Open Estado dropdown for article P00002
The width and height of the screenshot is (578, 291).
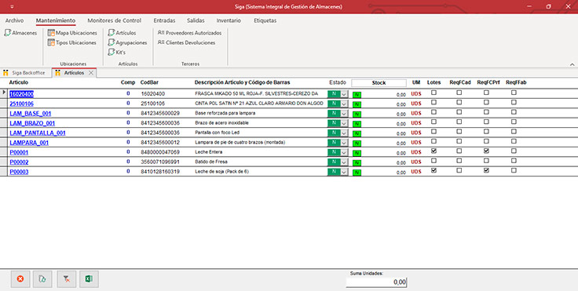344,162
